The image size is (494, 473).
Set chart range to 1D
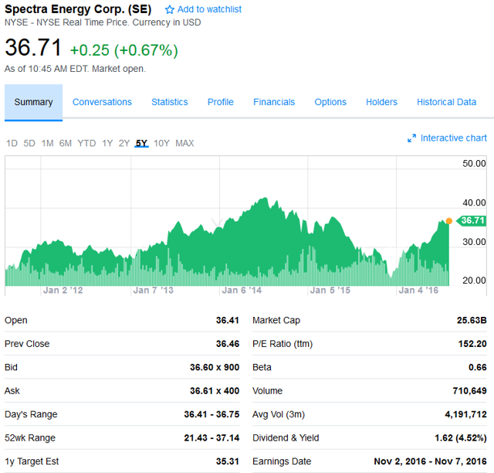point(12,144)
